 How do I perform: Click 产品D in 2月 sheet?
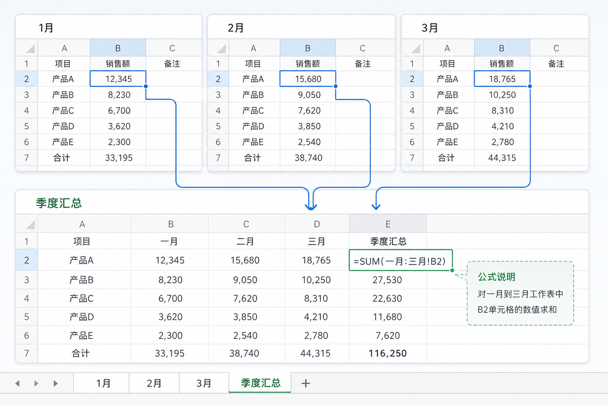click(x=254, y=126)
